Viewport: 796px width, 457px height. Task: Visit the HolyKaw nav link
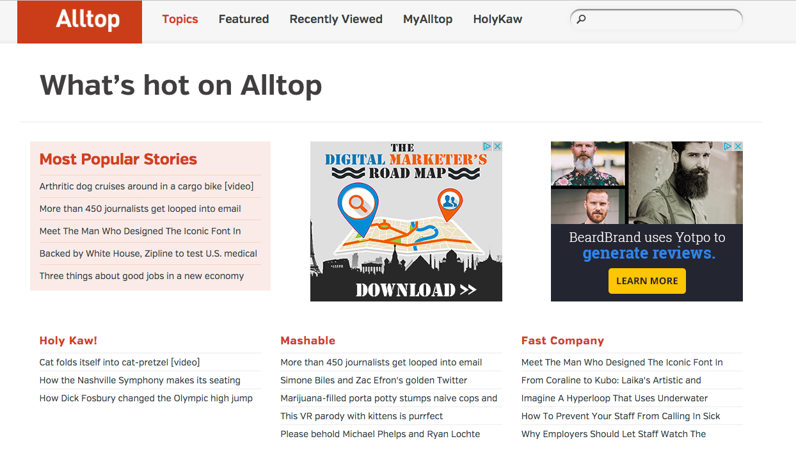(x=498, y=19)
